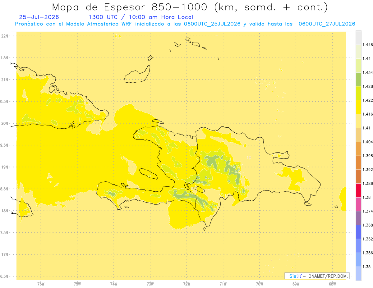Click the legend value '1.356'

click(x=368, y=253)
